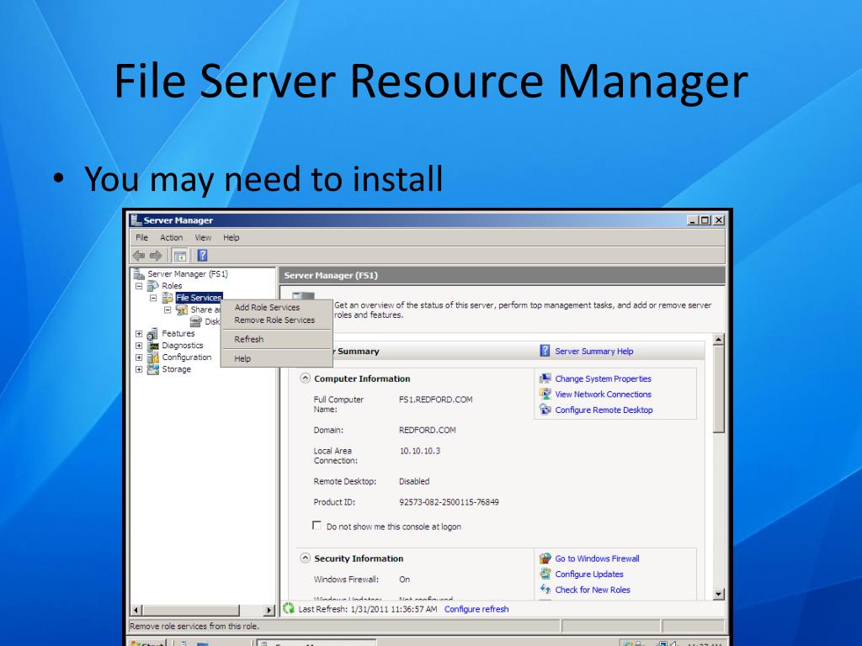Select Help in the context menu
This screenshot has width=862, height=646.
point(276,358)
